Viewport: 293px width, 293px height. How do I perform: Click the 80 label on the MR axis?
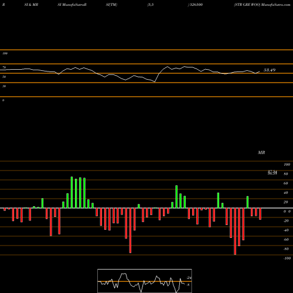pos(286,174)
